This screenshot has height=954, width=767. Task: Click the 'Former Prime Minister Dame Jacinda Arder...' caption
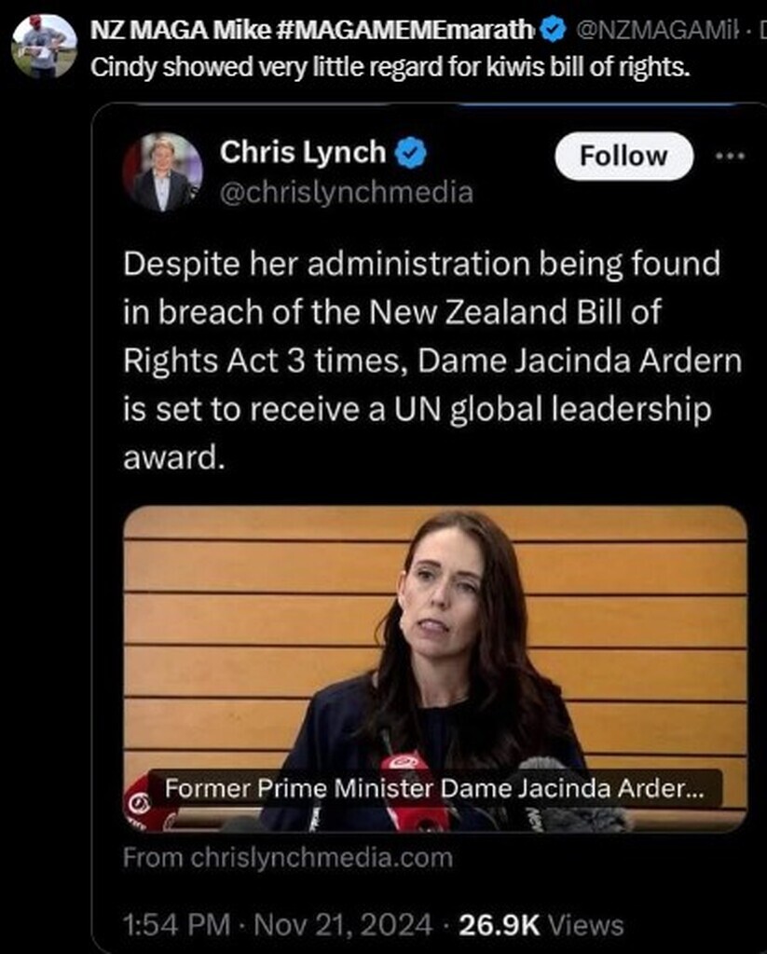coord(434,788)
